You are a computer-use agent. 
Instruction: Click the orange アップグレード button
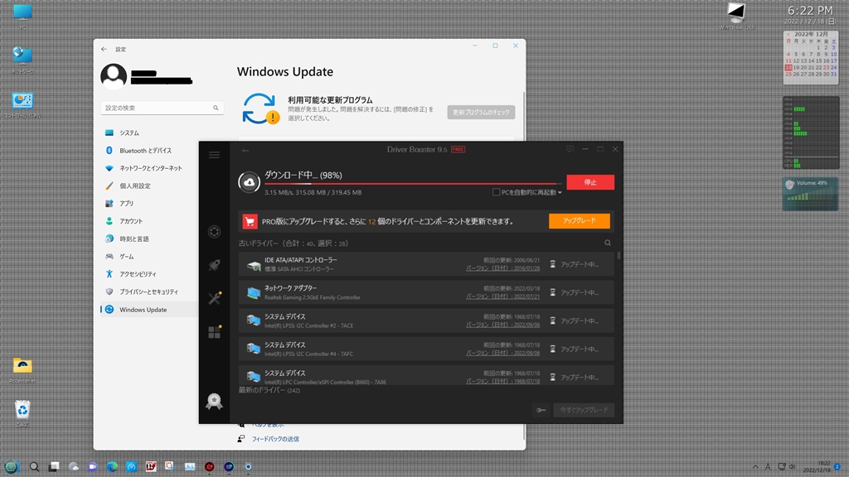pos(580,220)
